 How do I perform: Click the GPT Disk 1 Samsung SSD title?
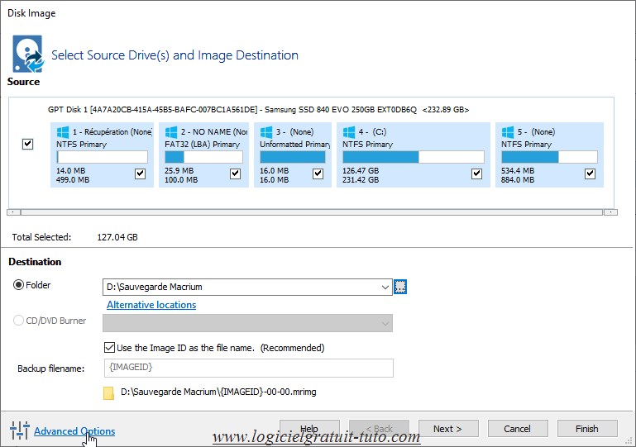click(258, 109)
